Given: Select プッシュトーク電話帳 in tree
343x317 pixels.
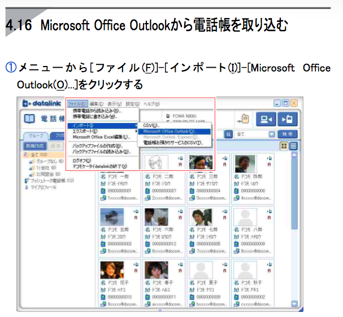Looking at the screenshot, I should pyautogui.click(x=52, y=180).
